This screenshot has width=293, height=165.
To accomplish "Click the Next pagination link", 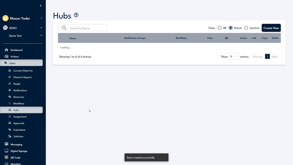I will click(274, 57).
